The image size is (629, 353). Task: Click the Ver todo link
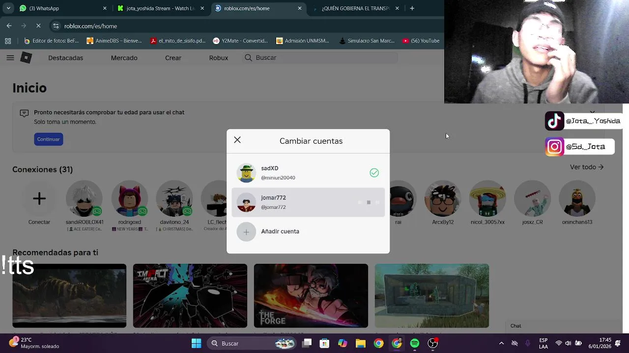coord(587,167)
